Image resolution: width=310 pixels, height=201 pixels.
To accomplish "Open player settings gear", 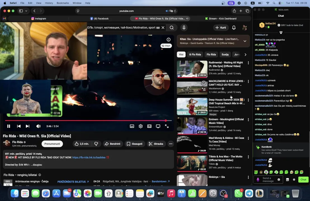I will [141, 126].
